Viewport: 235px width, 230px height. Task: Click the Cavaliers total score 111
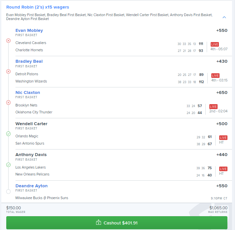click(201, 44)
